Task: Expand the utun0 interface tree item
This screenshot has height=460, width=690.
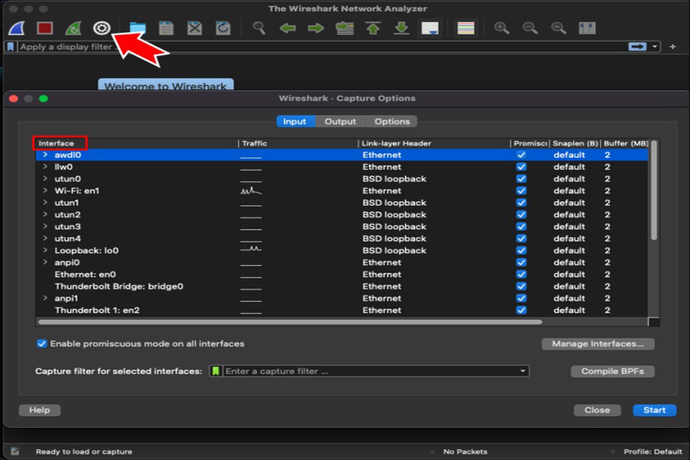Action: click(45, 179)
